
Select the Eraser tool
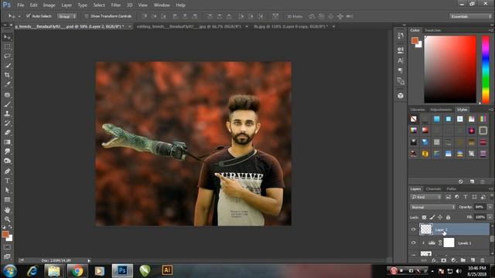coord(7,132)
